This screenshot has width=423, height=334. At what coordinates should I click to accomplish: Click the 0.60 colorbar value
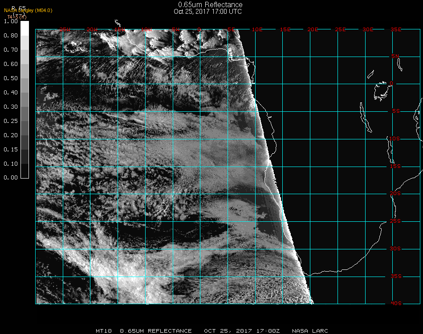[11, 64]
